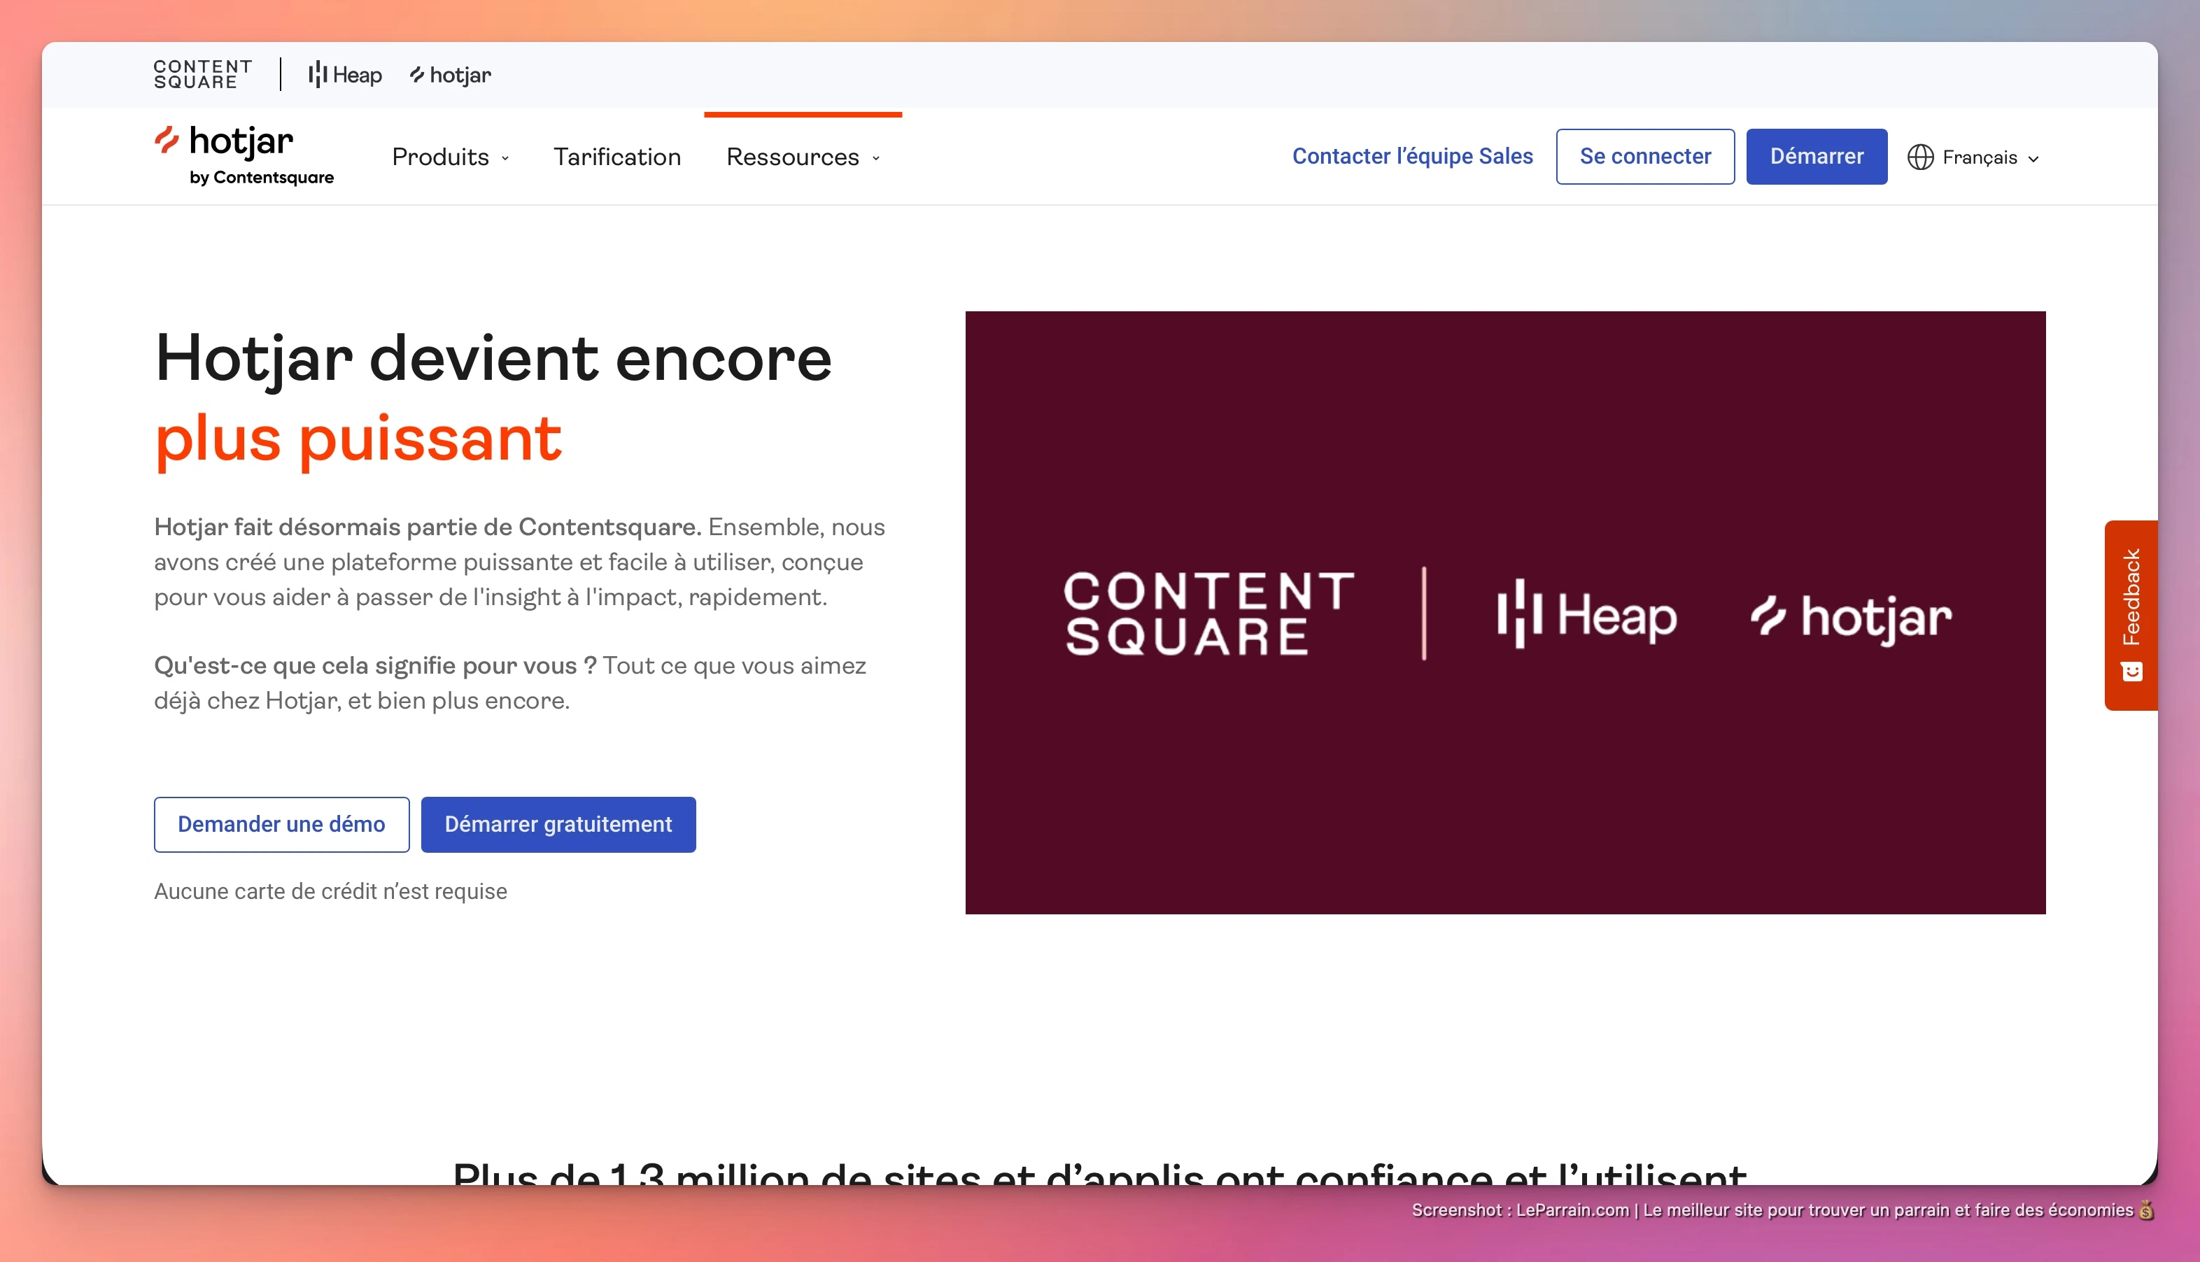
Task: Click the Contentsquare logo in top bar
Action: (x=203, y=75)
